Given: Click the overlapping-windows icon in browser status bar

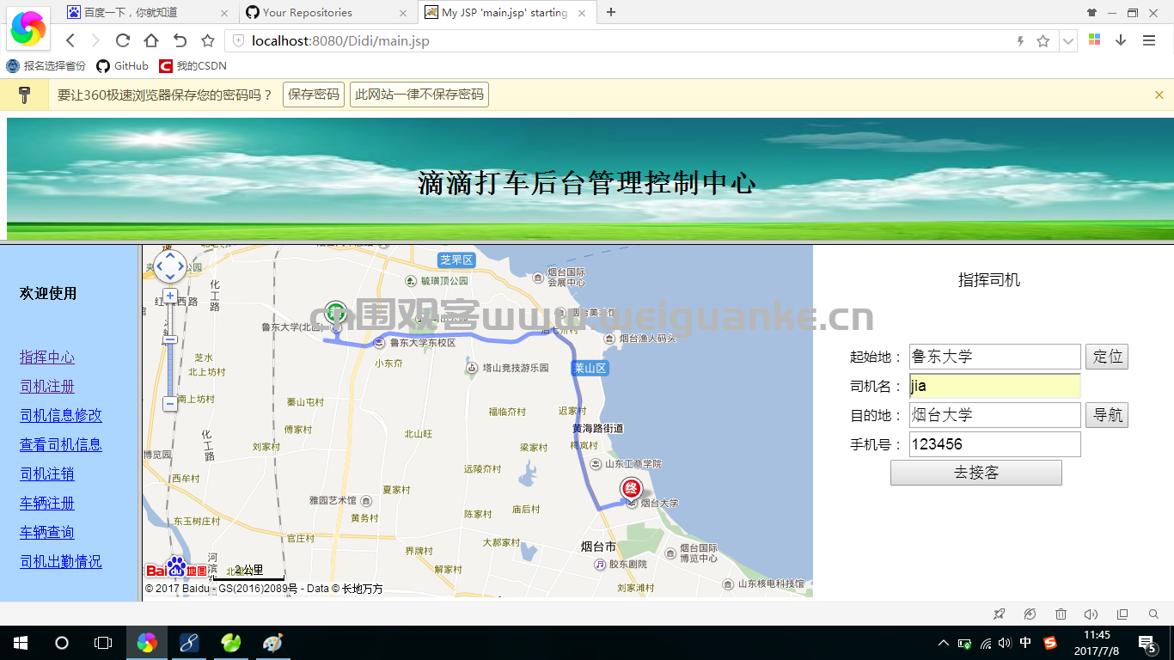Looking at the screenshot, I should 1122,614.
